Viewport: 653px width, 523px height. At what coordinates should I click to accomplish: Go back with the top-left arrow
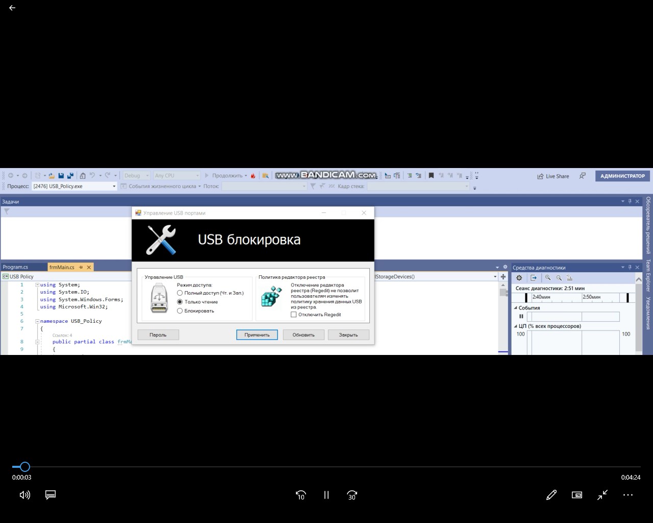12,8
